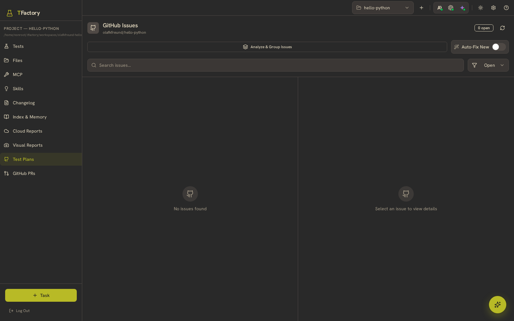Toggle the Auto-Fix New switch
Screen dimensions: 514x321
click(x=499, y=47)
